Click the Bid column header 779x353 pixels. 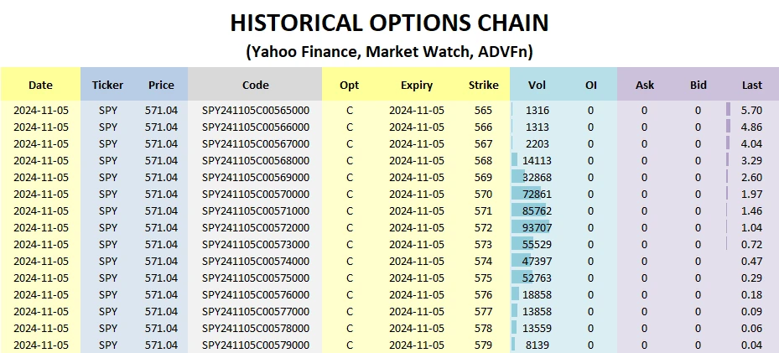(x=699, y=85)
